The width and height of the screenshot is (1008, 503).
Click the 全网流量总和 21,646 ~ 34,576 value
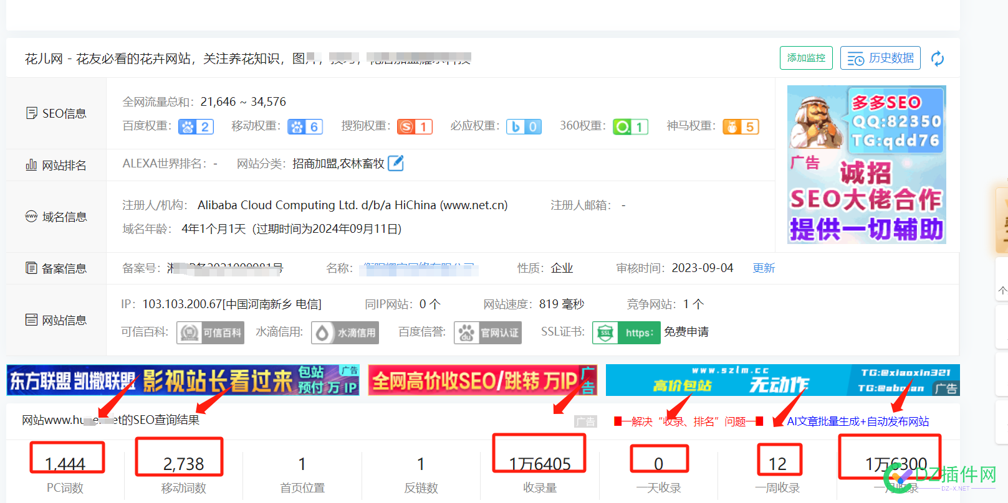[243, 101]
